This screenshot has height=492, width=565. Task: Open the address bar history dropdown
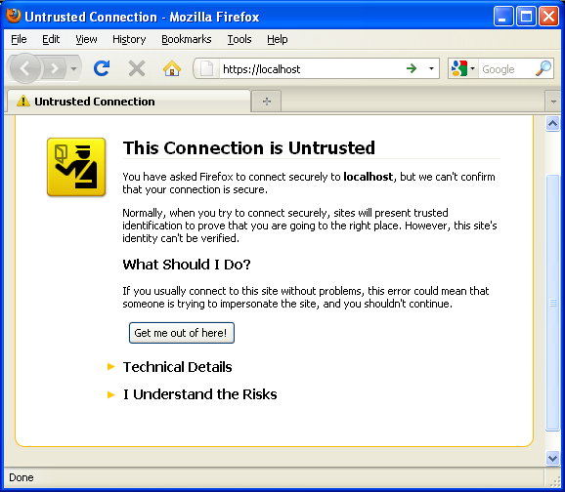(431, 68)
